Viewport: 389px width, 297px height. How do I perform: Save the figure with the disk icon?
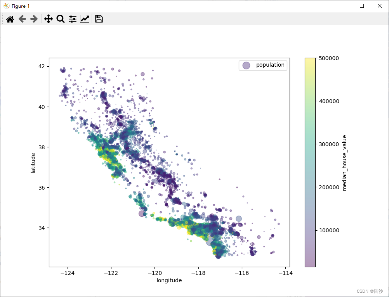(99, 19)
